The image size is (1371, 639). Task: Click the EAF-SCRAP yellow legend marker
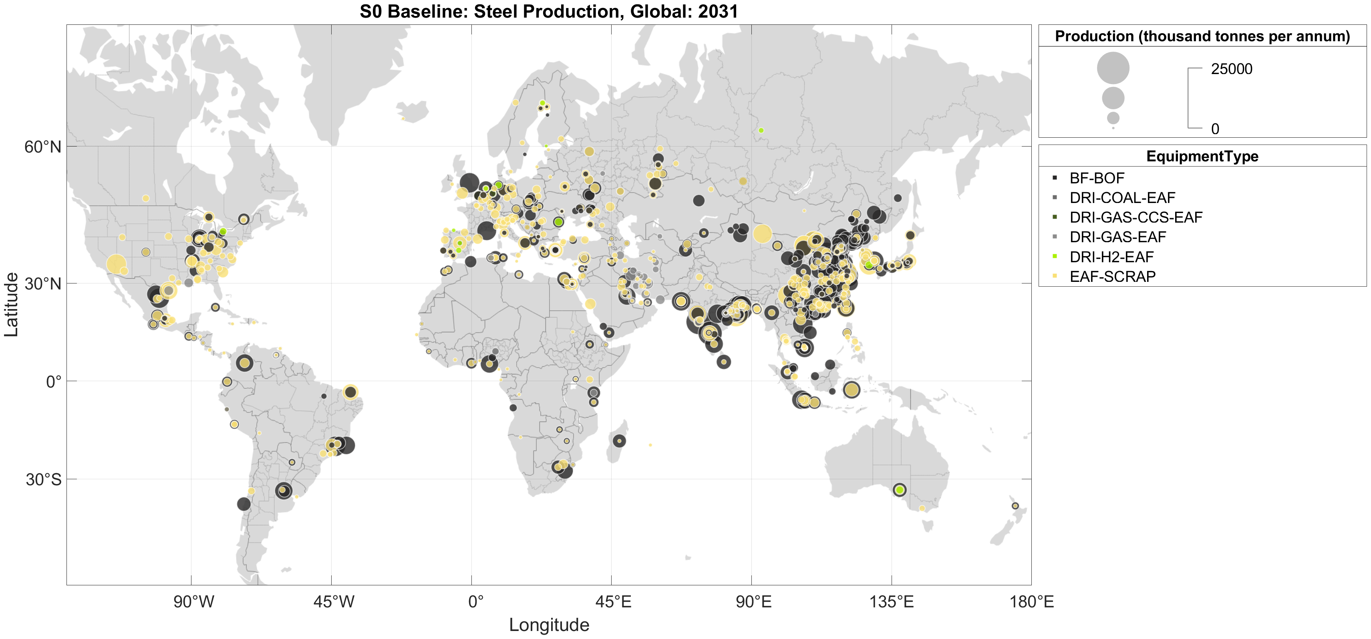point(1054,276)
